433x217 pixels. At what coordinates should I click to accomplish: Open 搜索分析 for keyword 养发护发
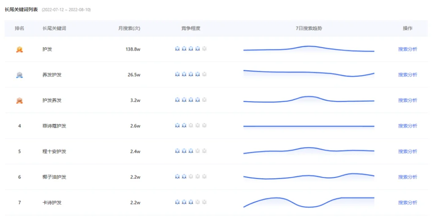click(408, 75)
